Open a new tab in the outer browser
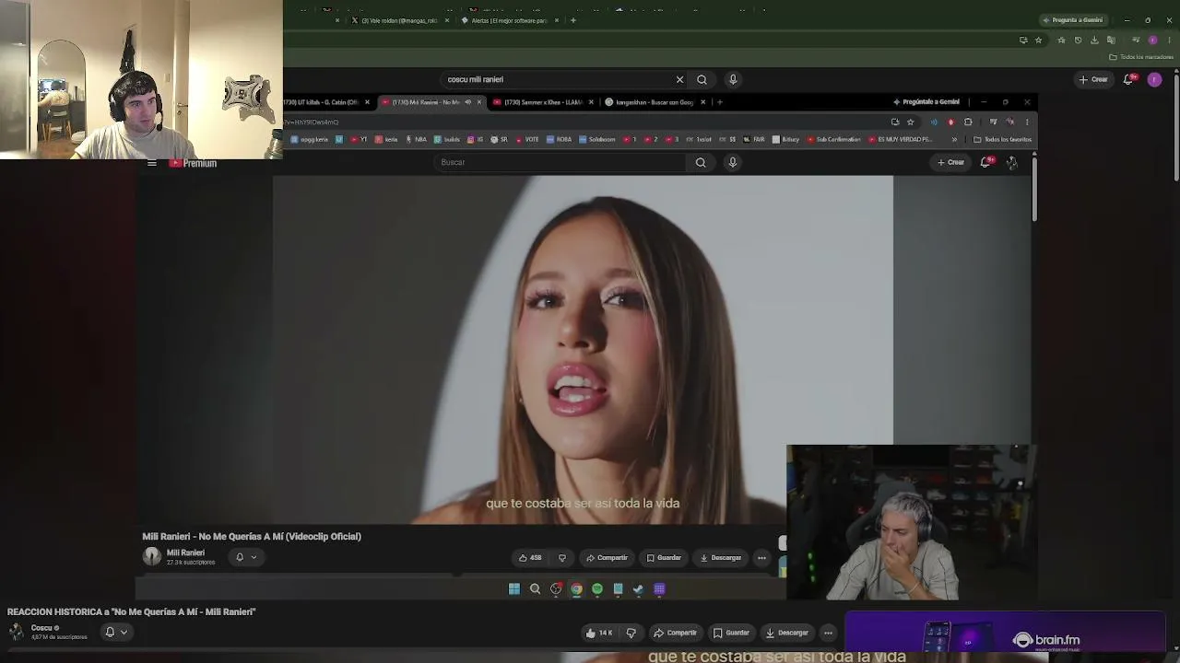 coord(573,20)
